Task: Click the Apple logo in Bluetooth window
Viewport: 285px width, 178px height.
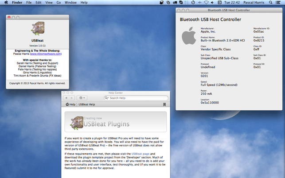Action: [x=189, y=36]
